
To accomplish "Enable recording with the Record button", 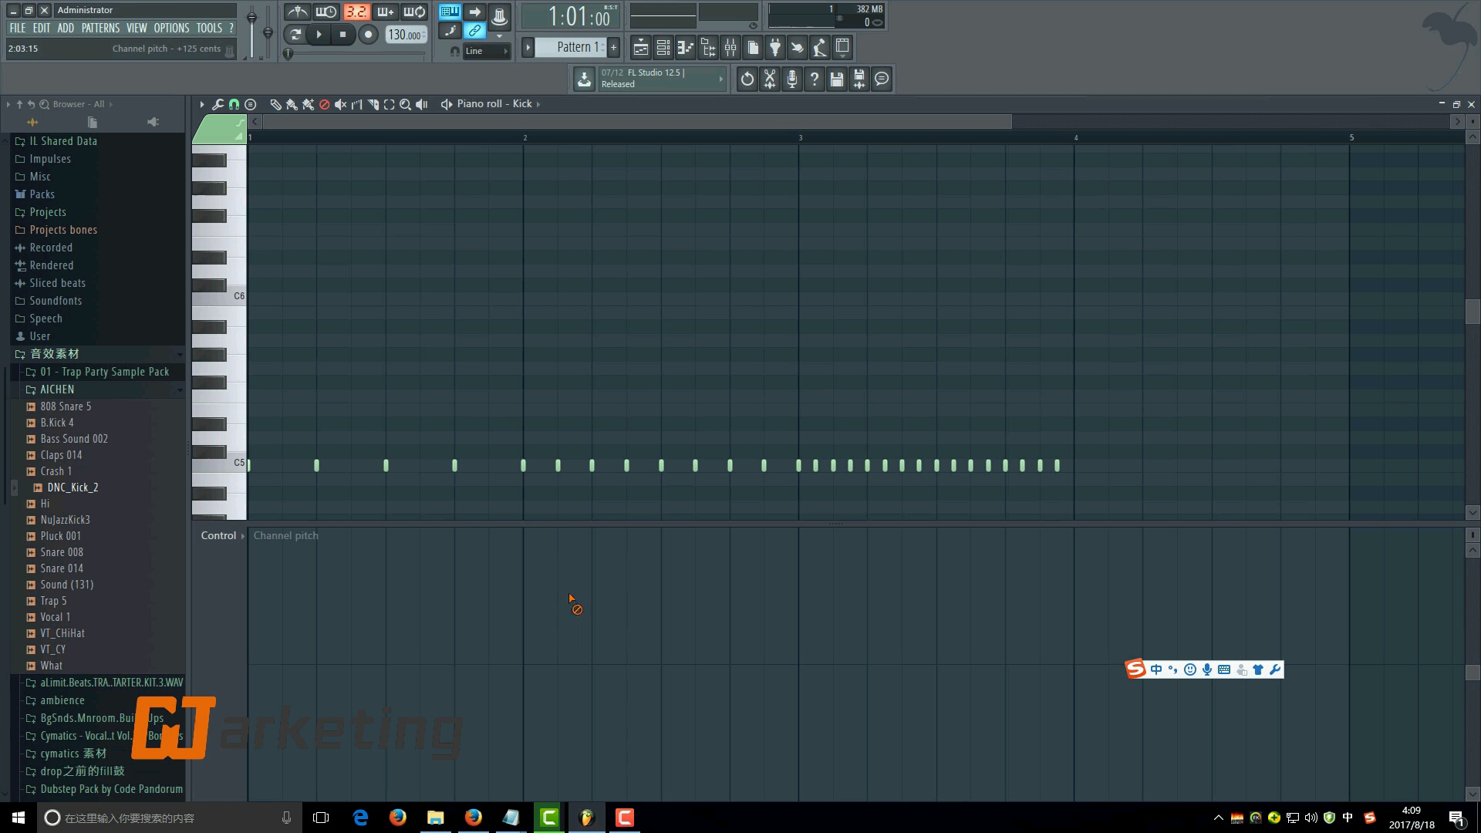I will 368,34.
